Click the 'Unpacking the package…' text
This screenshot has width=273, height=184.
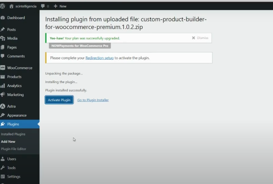click(64, 73)
